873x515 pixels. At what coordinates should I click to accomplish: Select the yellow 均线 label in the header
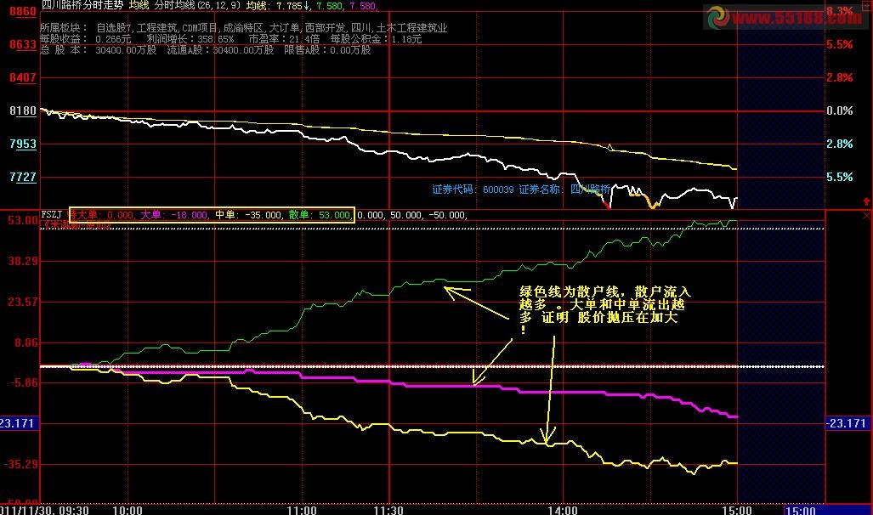pyautogui.click(x=139, y=5)
